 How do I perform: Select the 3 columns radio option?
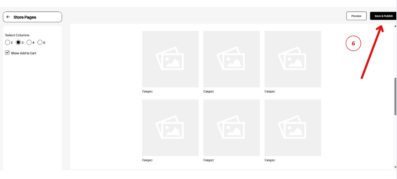point(18,42)
